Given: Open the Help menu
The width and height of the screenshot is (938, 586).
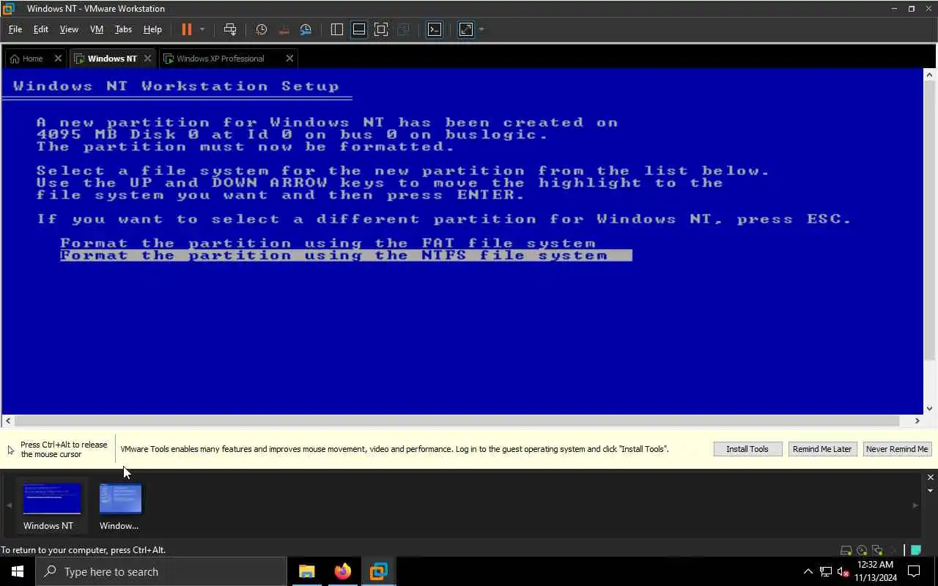Looking at the screenshot, I should (x=152, y=29).
